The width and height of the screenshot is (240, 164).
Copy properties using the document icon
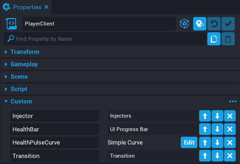pos(214,39)
